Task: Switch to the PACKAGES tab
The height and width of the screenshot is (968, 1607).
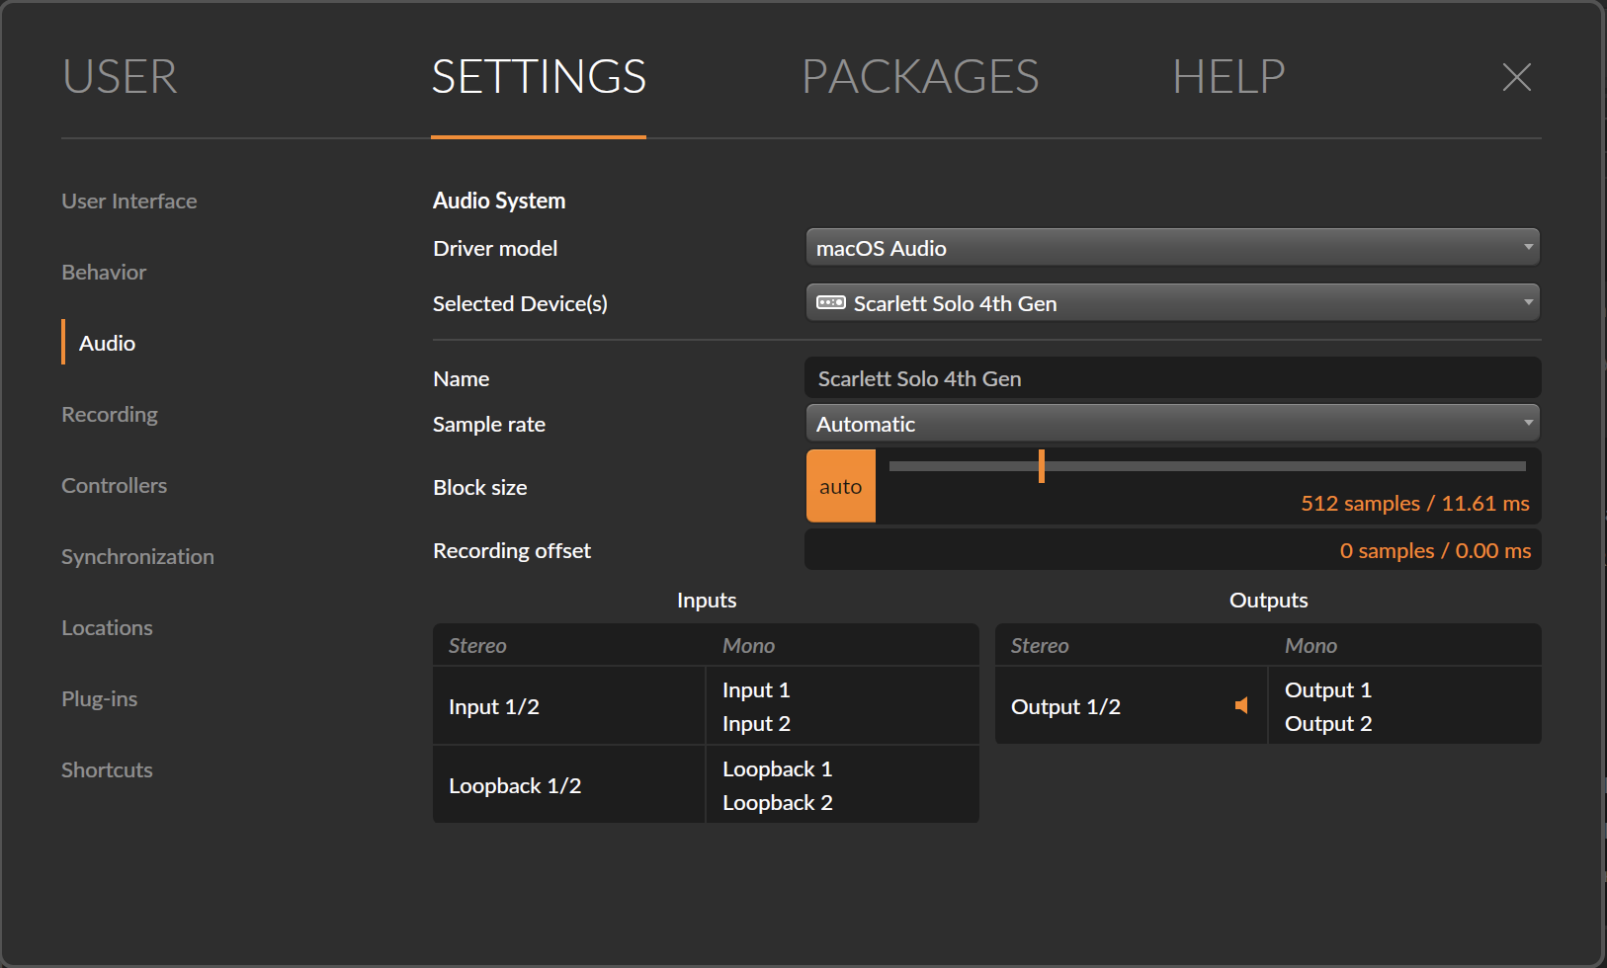Action: pos(920,77)
